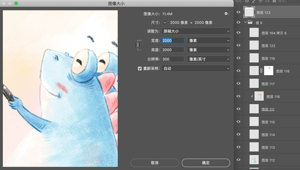
Task: Click the 宽度 width input field
Action: coord(173,41)
